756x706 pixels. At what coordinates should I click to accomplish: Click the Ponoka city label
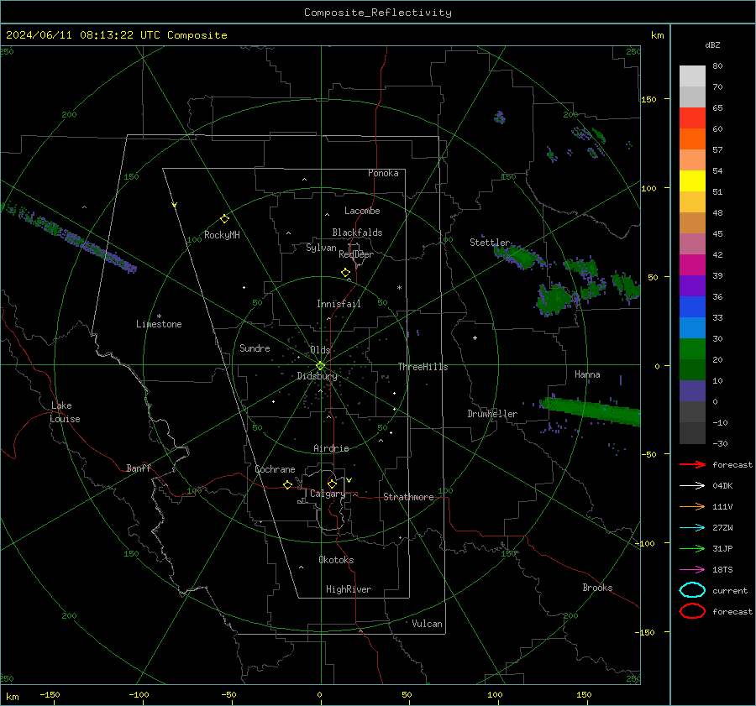tap(383, 173)
